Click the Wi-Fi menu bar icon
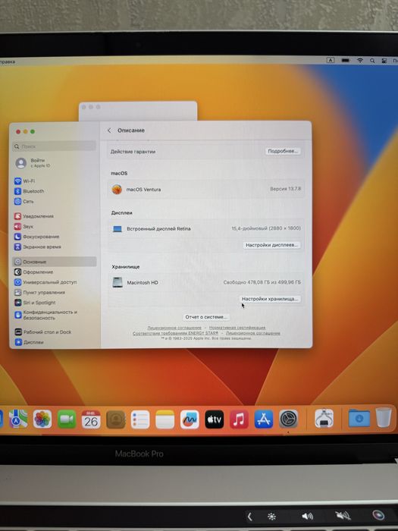Screen dimensions: 398x531 click(360, 60)
